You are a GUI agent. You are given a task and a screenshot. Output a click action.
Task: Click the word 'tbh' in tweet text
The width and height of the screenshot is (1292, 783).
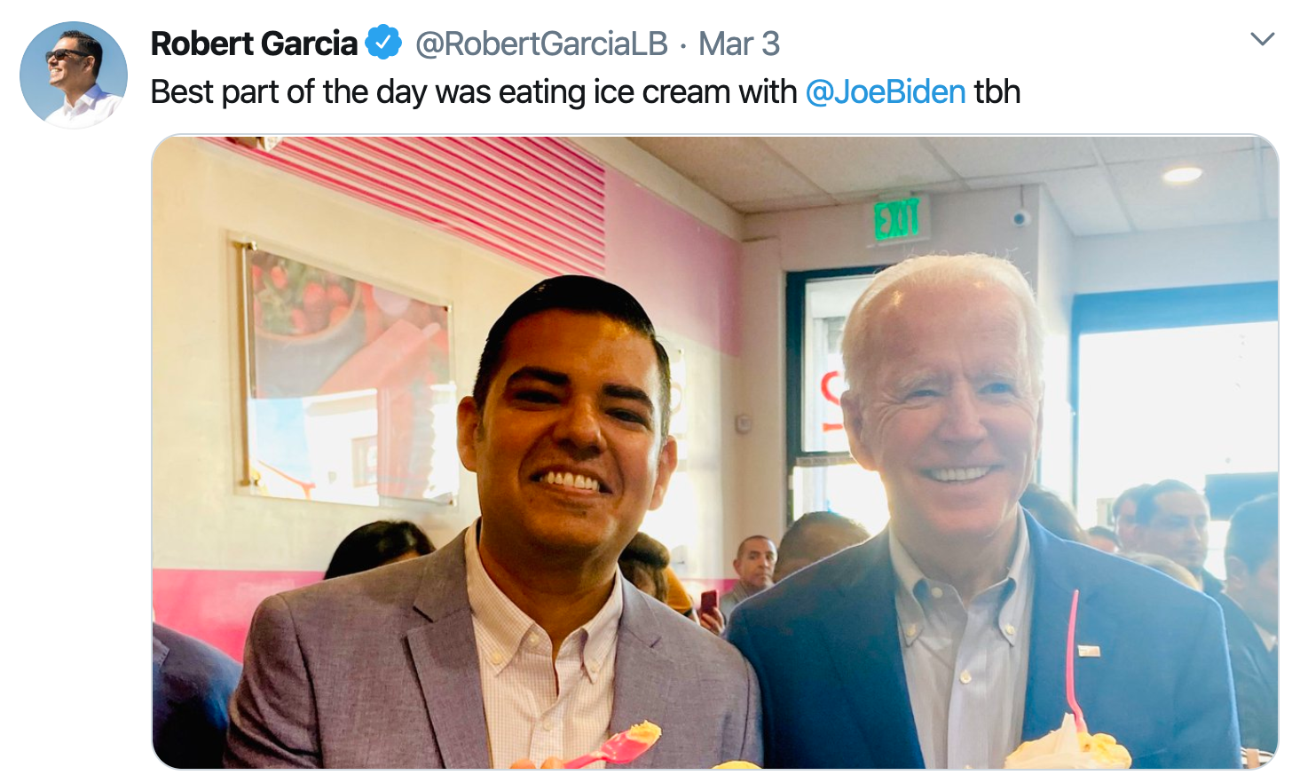click(997, 91)
